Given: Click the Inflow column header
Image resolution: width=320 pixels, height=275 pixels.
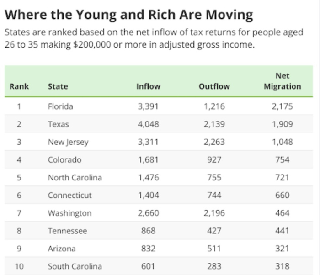Looking at the screenshot, I should pyautogui.click(x=148, y=86).
